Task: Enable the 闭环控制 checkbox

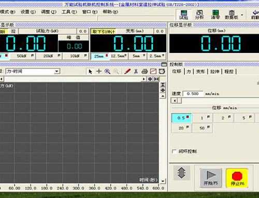Action: (x=175, y=151)
